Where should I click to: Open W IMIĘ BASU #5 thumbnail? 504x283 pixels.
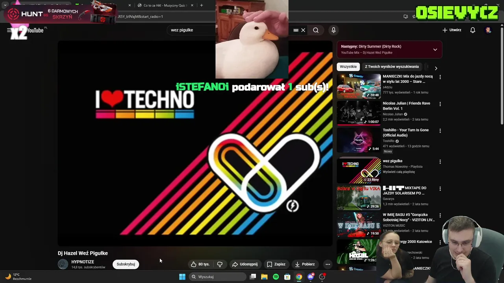point(359,224)
